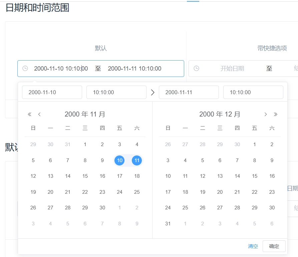Image resolution: width=298 pixels, height=257 pixels.
Task: Open the end time 10:10:00 field
Action: (253, 92)
